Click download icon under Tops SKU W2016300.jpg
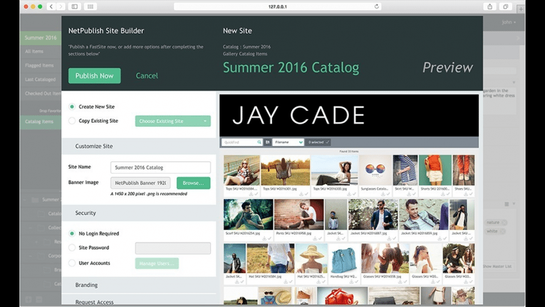The width and height of the screenshot is (545, 307). (x=349, y=194)
